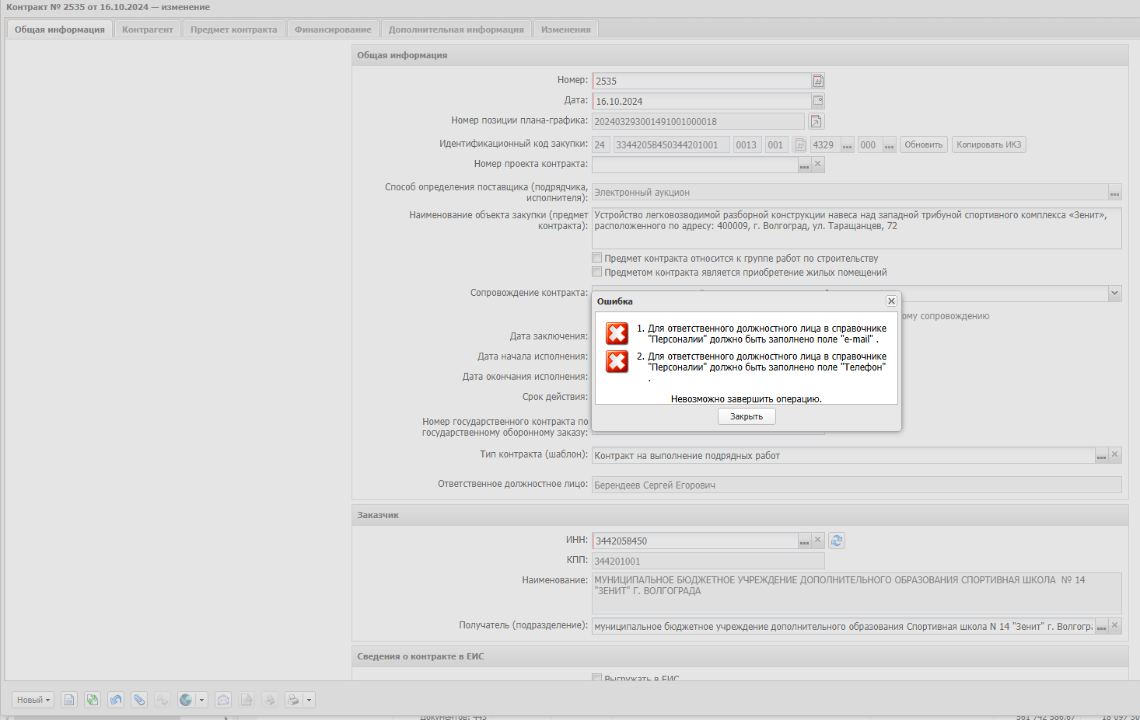Click into the Номер проекта контракта field
The image size is (1140, 720).
point(695,165)
